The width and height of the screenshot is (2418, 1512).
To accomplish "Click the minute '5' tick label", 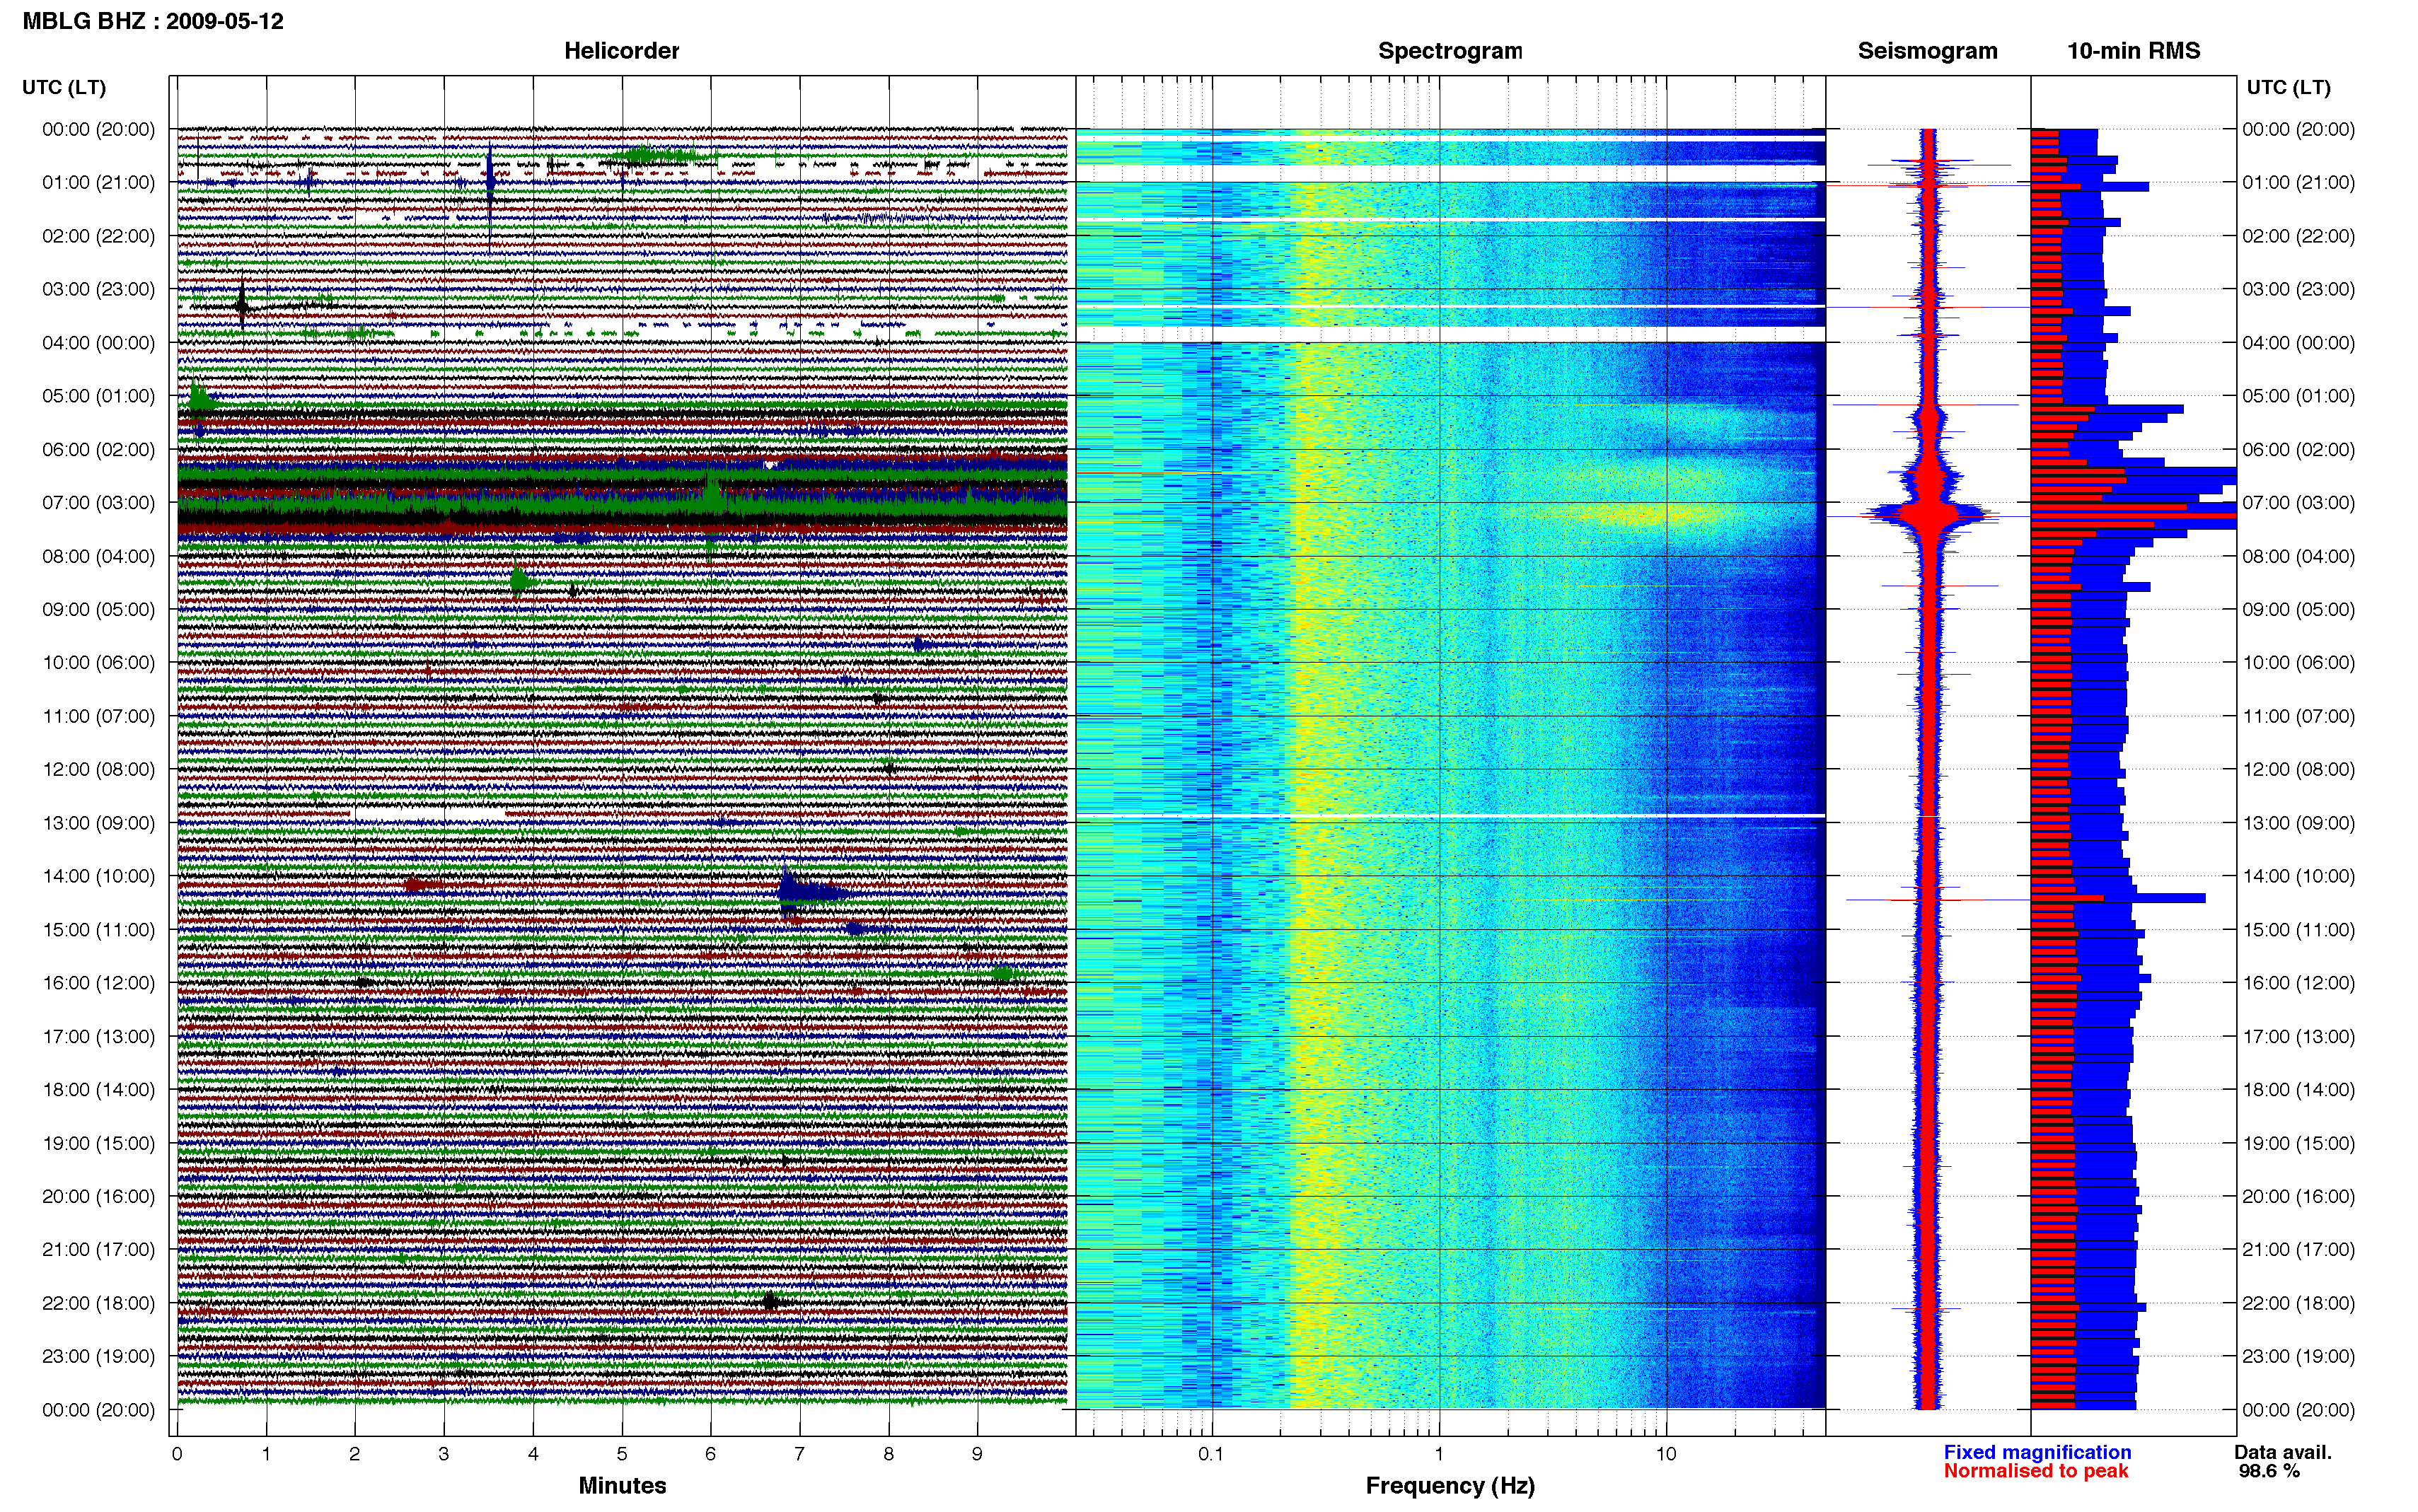I will click(x=622, y=1454).
